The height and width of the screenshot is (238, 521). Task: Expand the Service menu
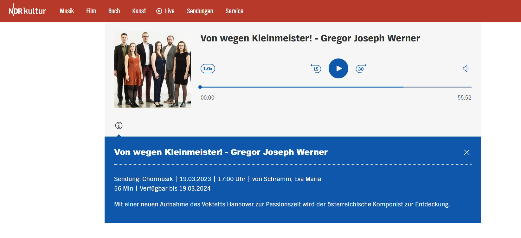pyautogui.click(x=234, y=11)
